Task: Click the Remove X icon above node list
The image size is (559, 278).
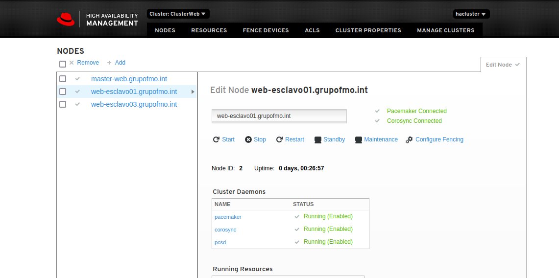Action: [72, 63]
